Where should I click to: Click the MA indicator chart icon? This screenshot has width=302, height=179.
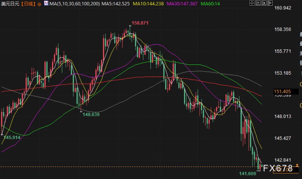(x=46, y=4)
